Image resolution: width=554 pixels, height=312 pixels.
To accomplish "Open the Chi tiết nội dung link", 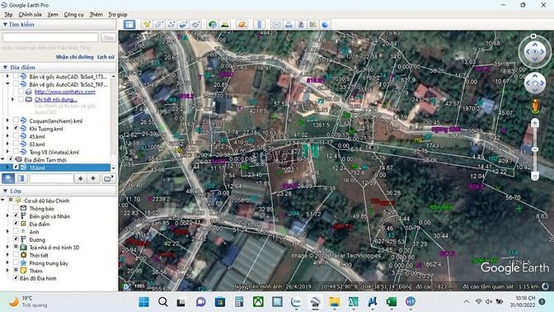I will point(56,99).
